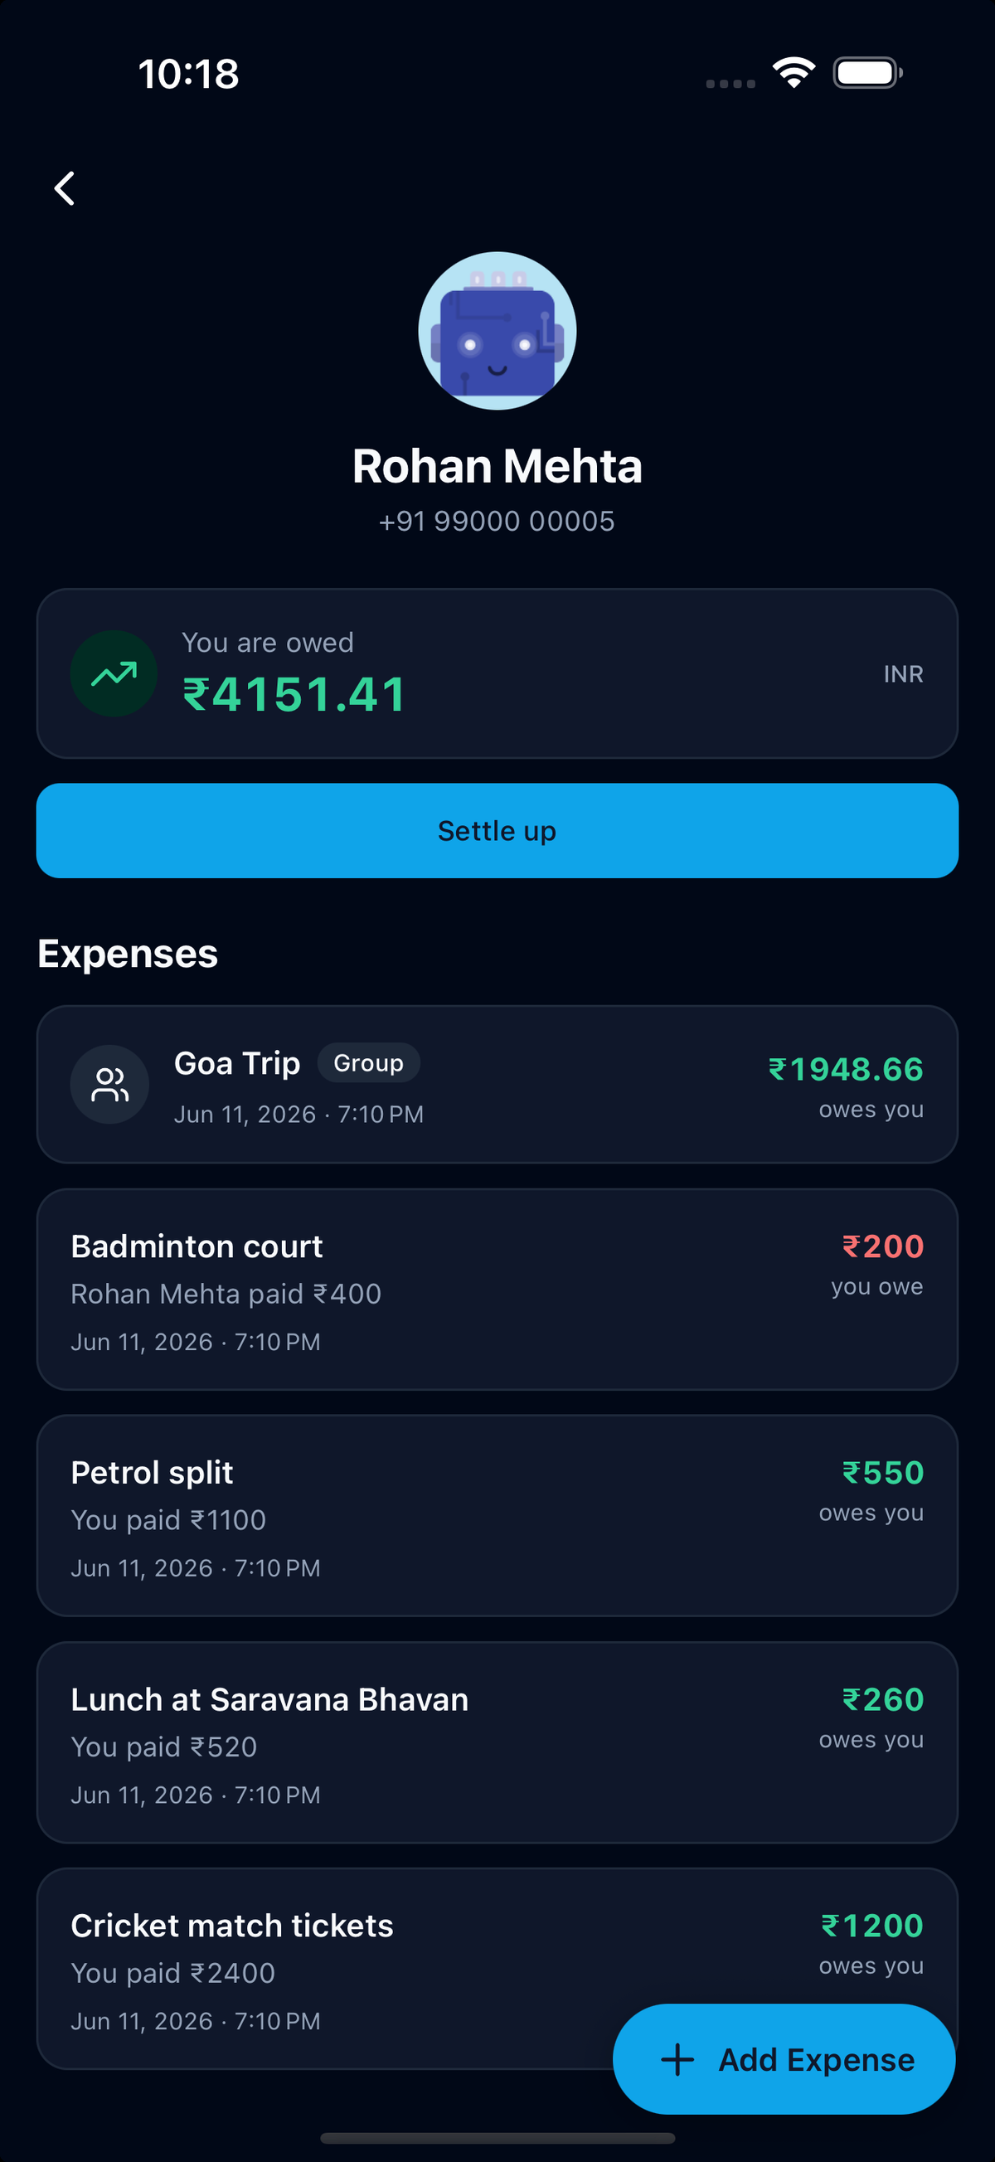Tap the INR currency label
The image size is (995, 2162).
pos(904,674)
